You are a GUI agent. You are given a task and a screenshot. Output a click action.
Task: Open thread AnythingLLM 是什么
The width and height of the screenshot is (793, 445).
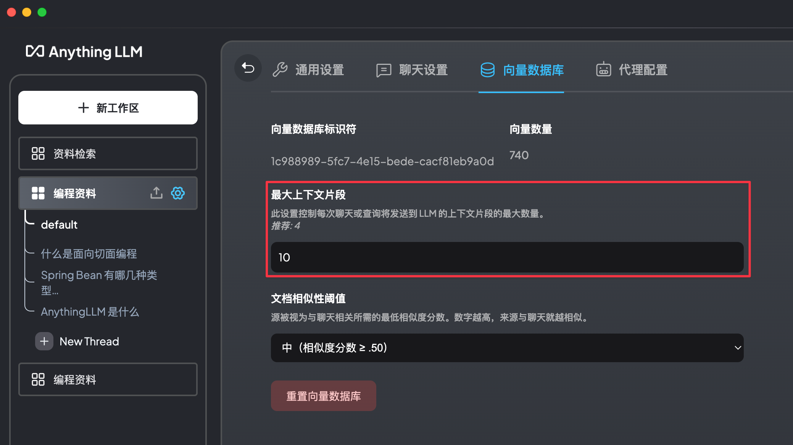pyautogui.click(x=90, y=312)
